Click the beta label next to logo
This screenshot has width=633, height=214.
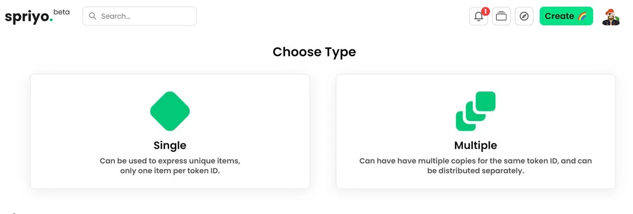coord(61,12)
